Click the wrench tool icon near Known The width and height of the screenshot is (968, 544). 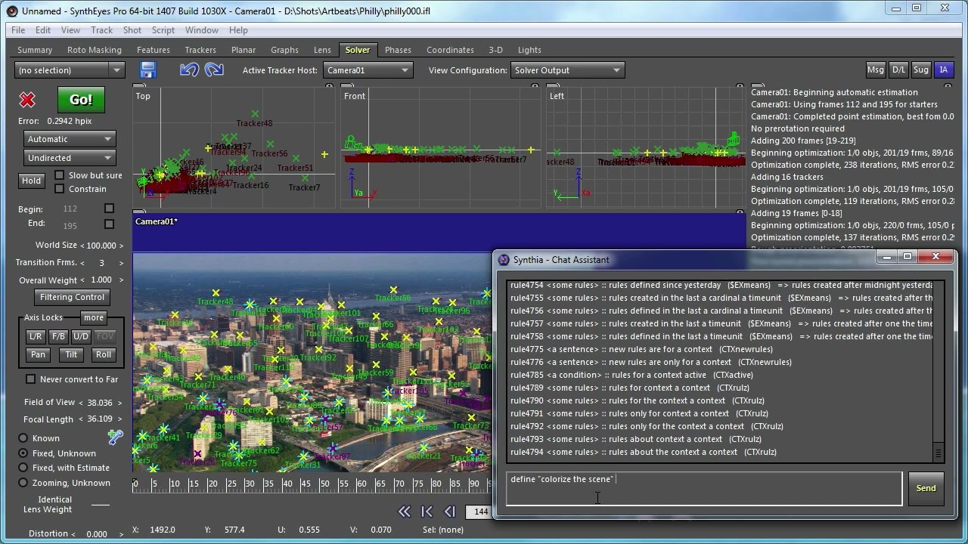tap(115, 437)
